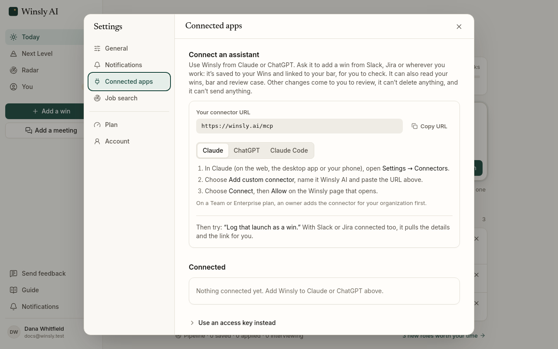Click the Job search radar icon
Image resolution: width=558 pixels, height=349 pixels.
(97, 98)
